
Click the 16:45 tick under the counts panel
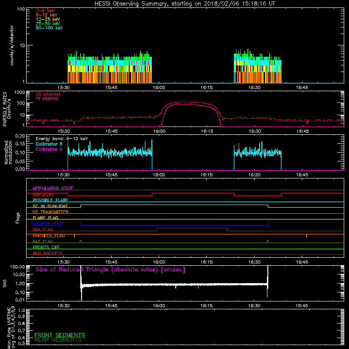tap(302, 88)
